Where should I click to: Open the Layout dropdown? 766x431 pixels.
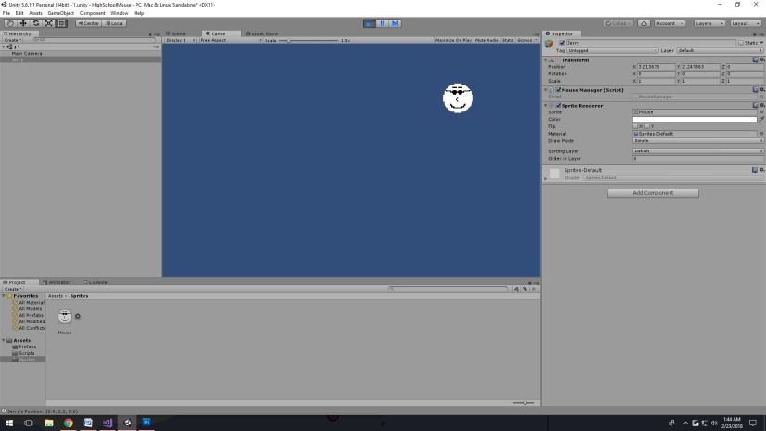(x=745, y=23)
